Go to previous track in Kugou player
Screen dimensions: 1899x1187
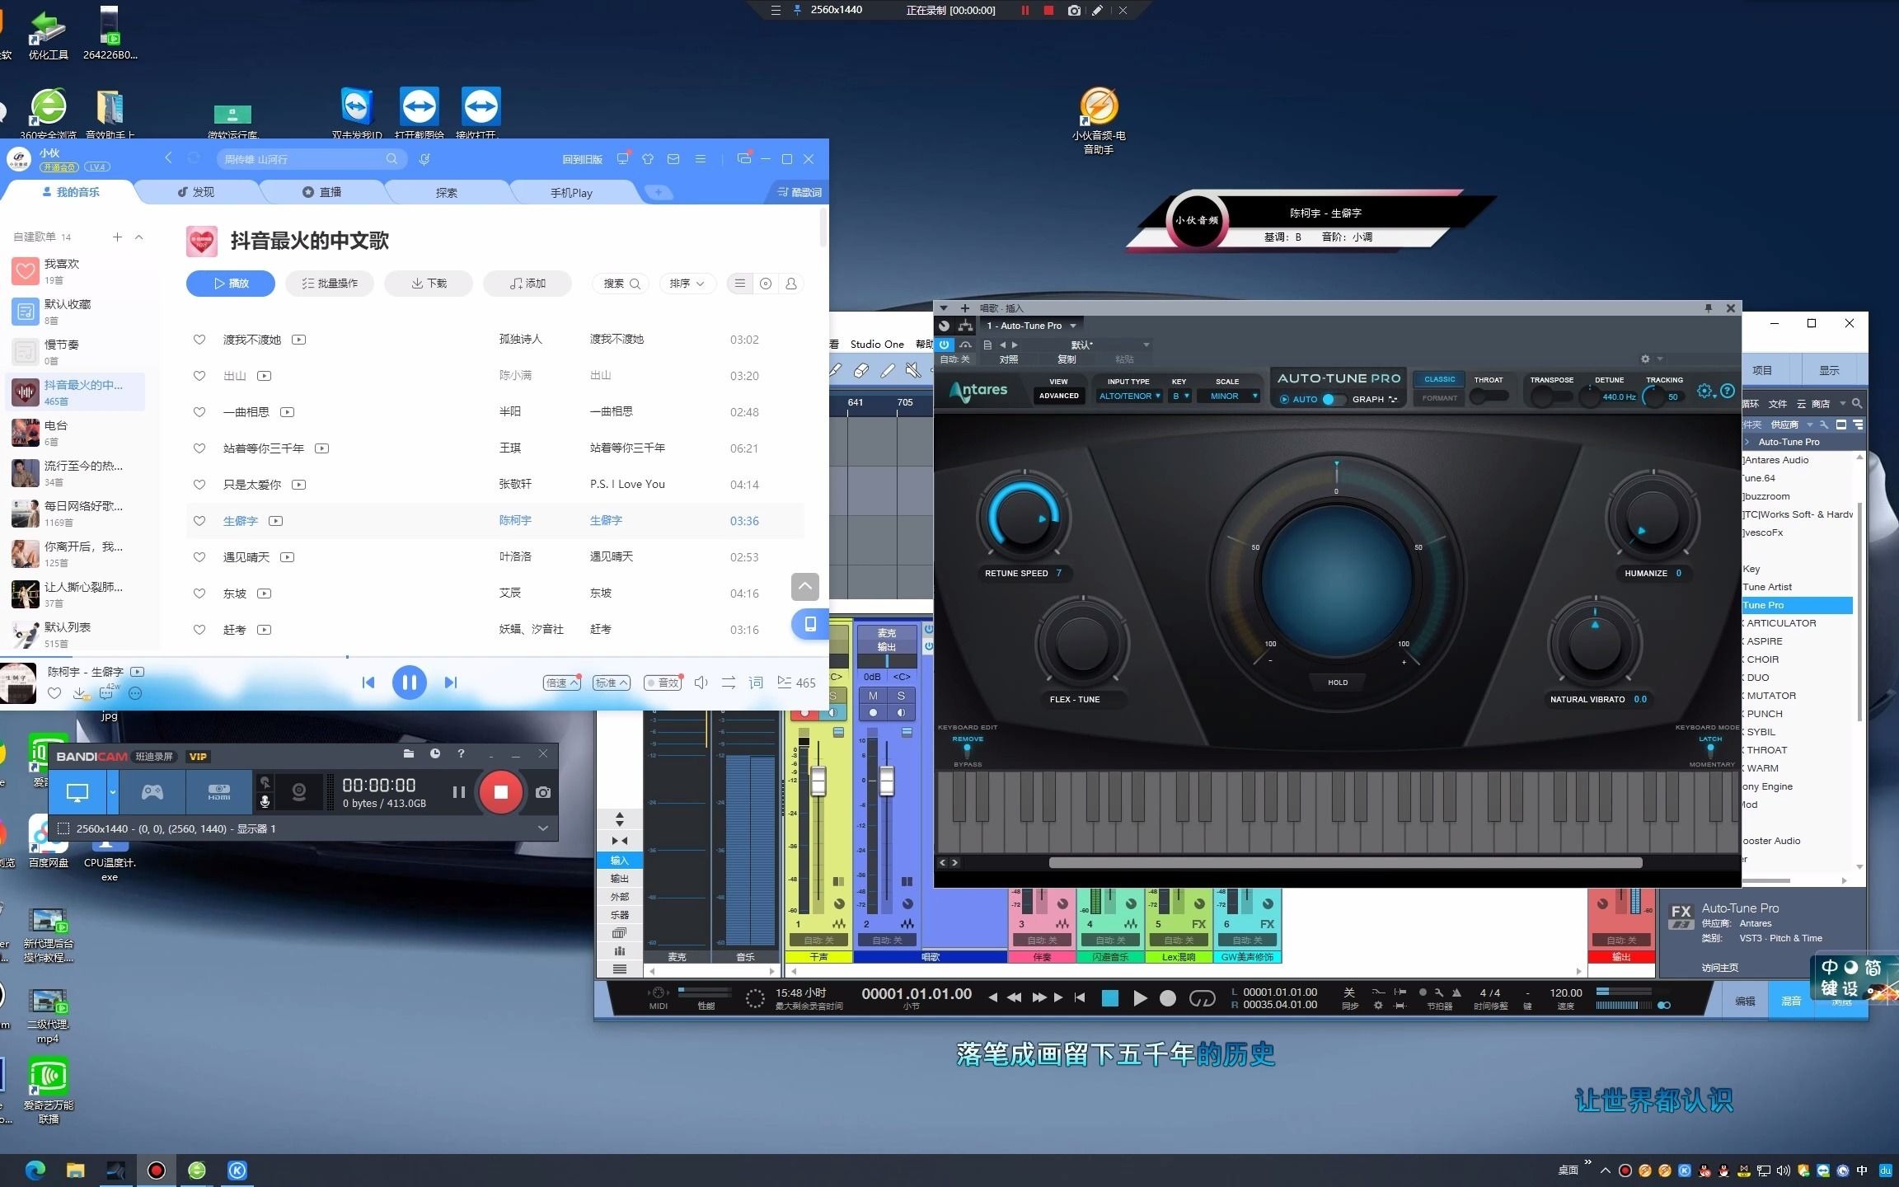(x=368, y=683)
